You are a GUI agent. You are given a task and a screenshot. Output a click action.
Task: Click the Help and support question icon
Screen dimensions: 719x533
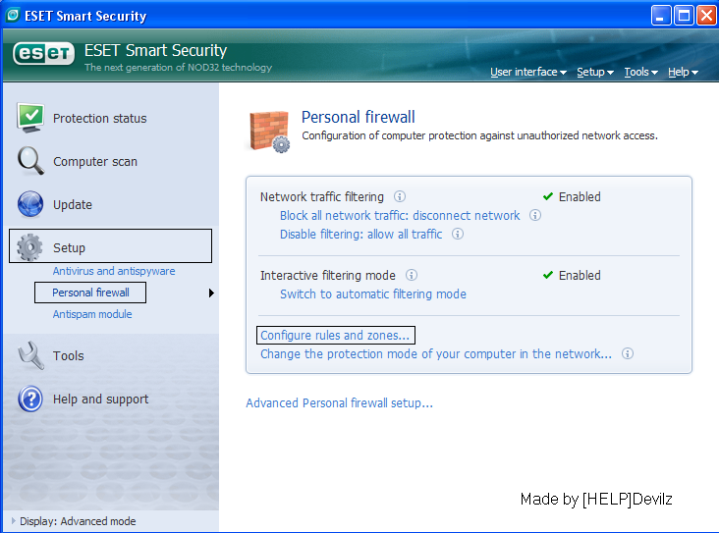click(x=30, y=399)
